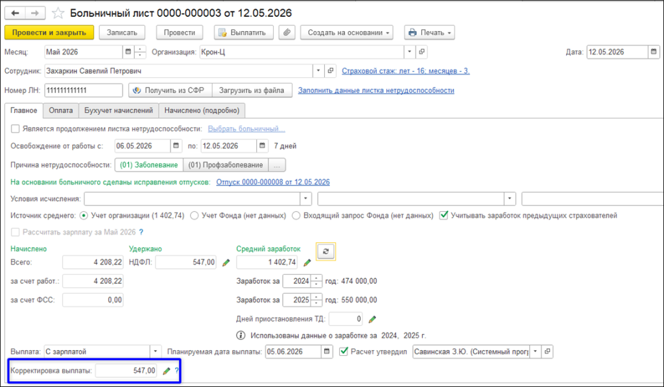Enable Является продолжением листка нетрудоспособности checkbox
The width and height of the screenshot is (664, 387).
pyautogui.click(x=16, y=129)
